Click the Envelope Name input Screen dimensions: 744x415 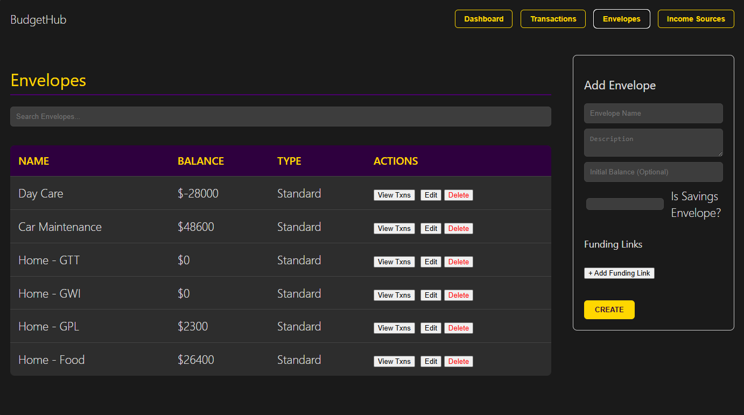tap(653, 114)
